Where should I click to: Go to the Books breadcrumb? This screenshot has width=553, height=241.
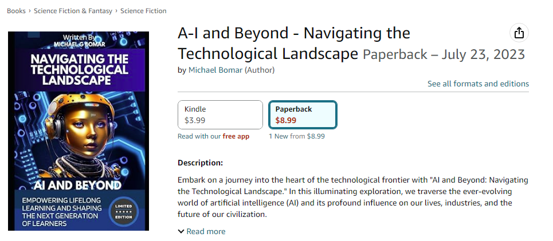(16, 11)
